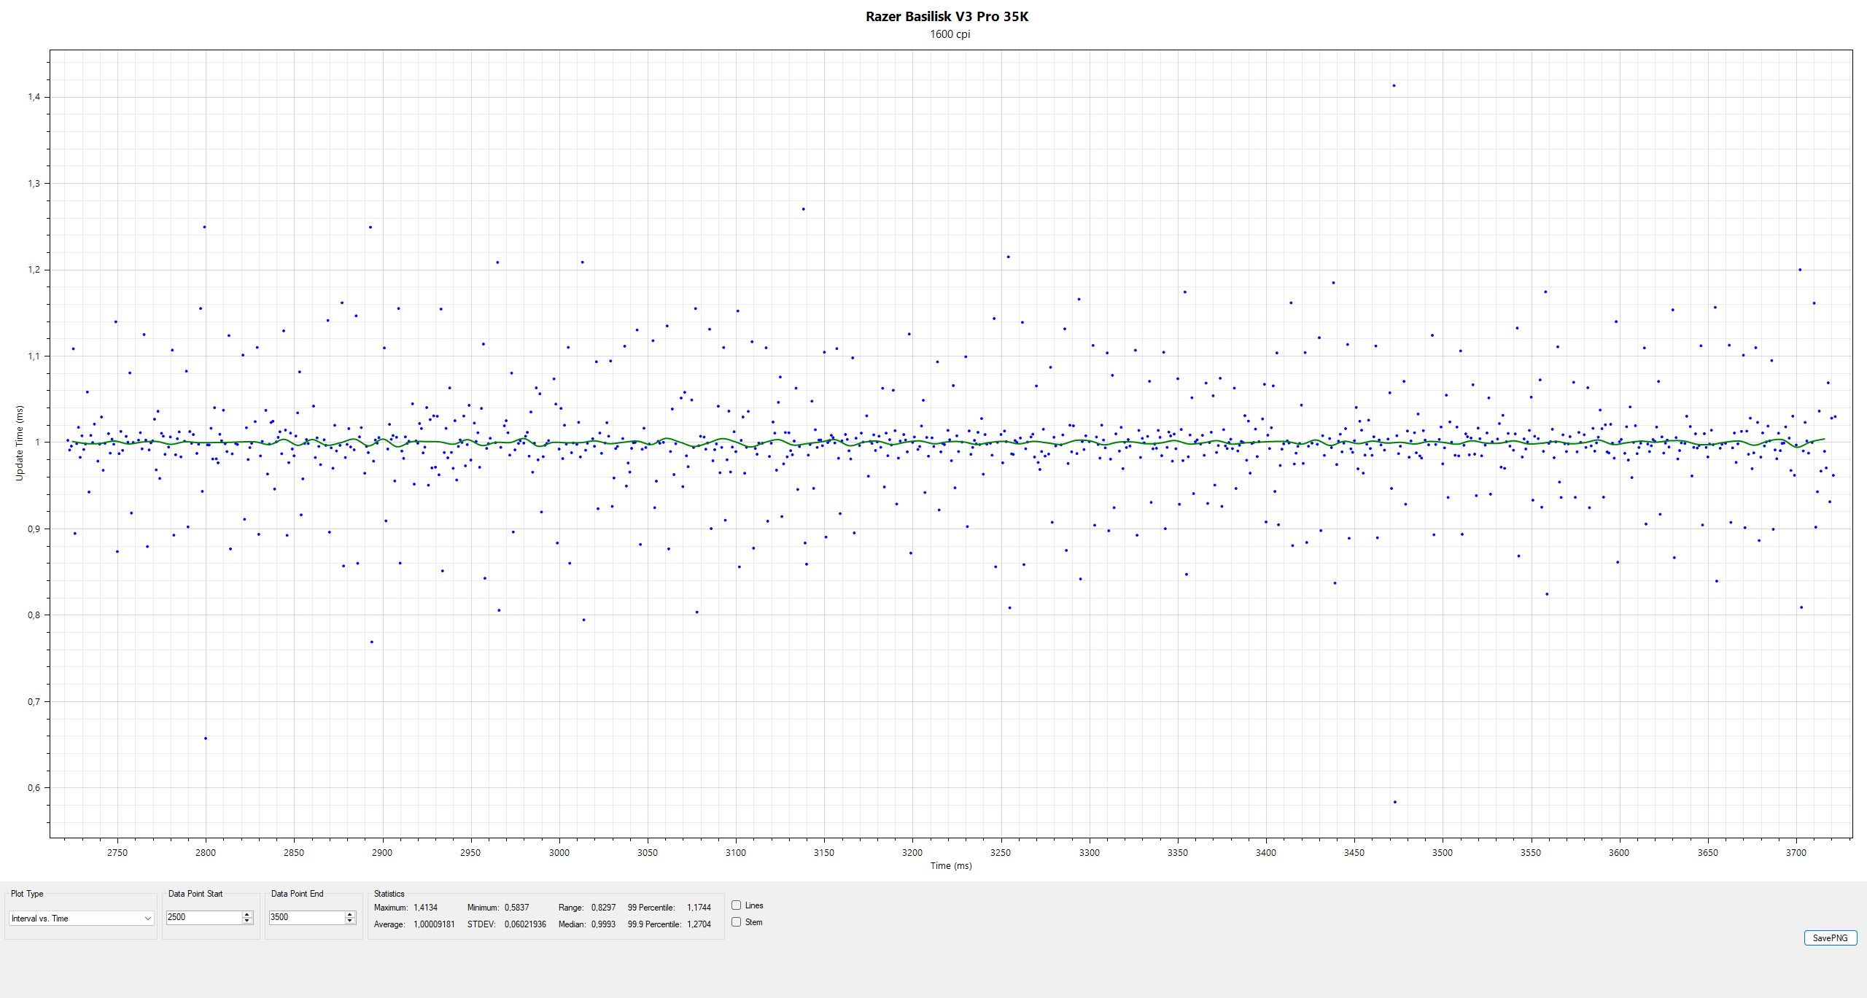
Task: Click the Time (ms) x-axis label
Action: pyautogui.click(x=950, y=866)
